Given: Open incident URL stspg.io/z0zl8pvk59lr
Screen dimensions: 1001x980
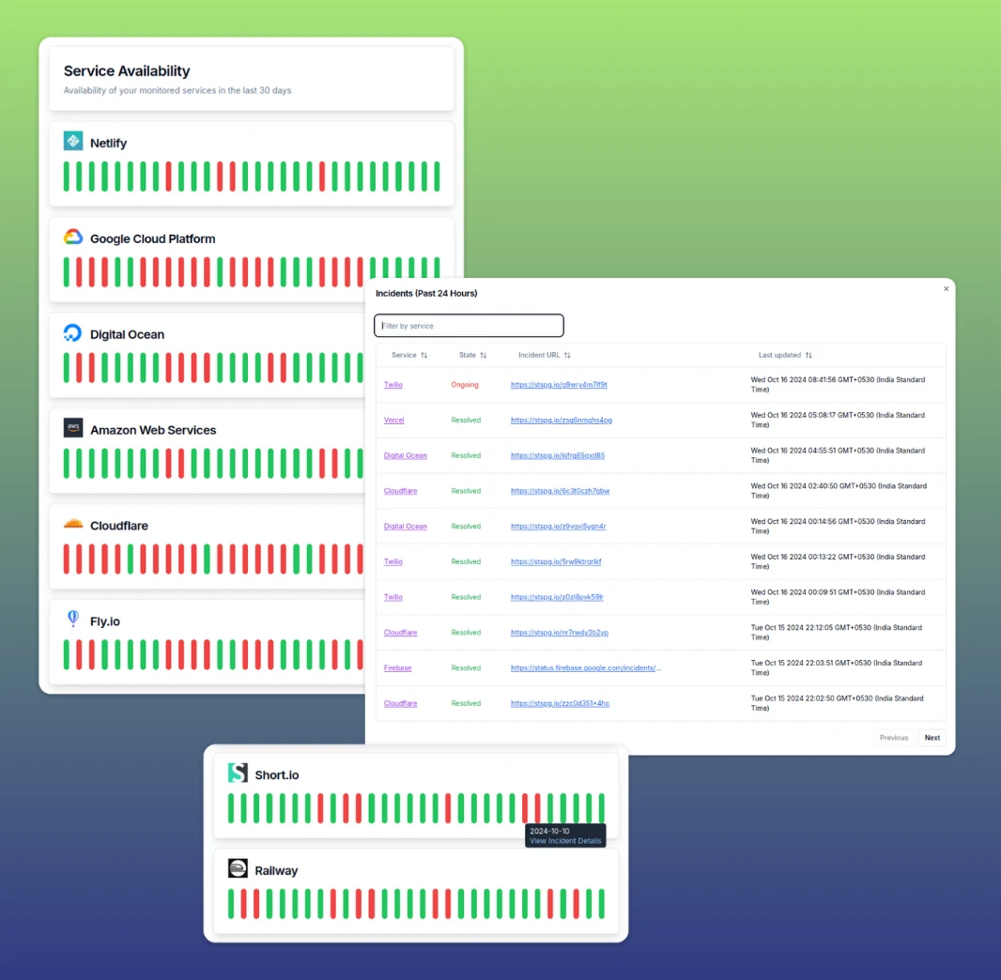Looking at the screenshot, I should [557, 597].
